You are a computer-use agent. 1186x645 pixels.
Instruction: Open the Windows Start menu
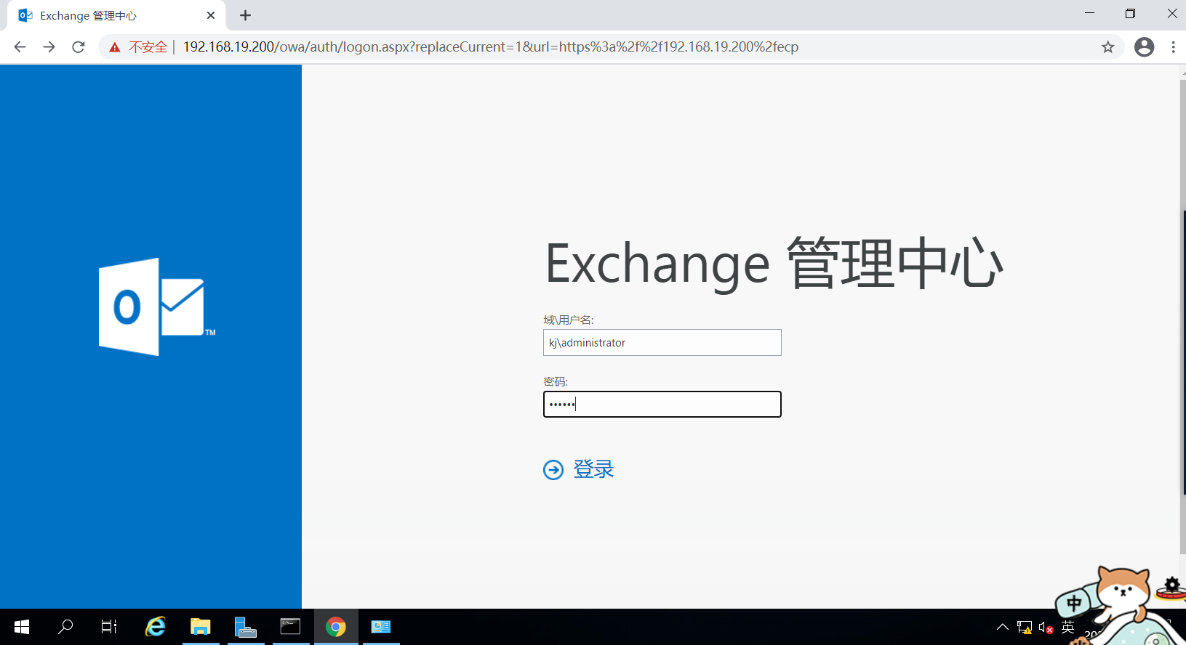22,627
